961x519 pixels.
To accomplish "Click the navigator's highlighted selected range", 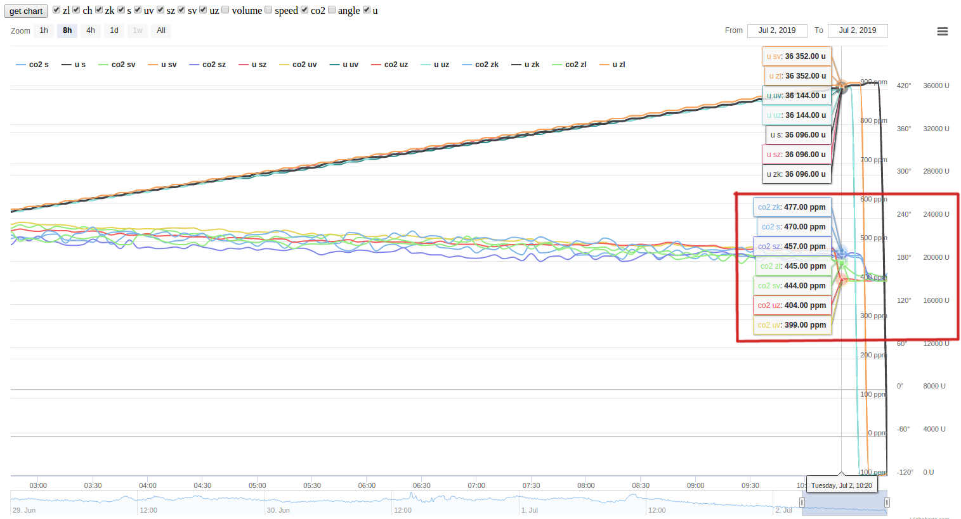I will click(844, 503).
